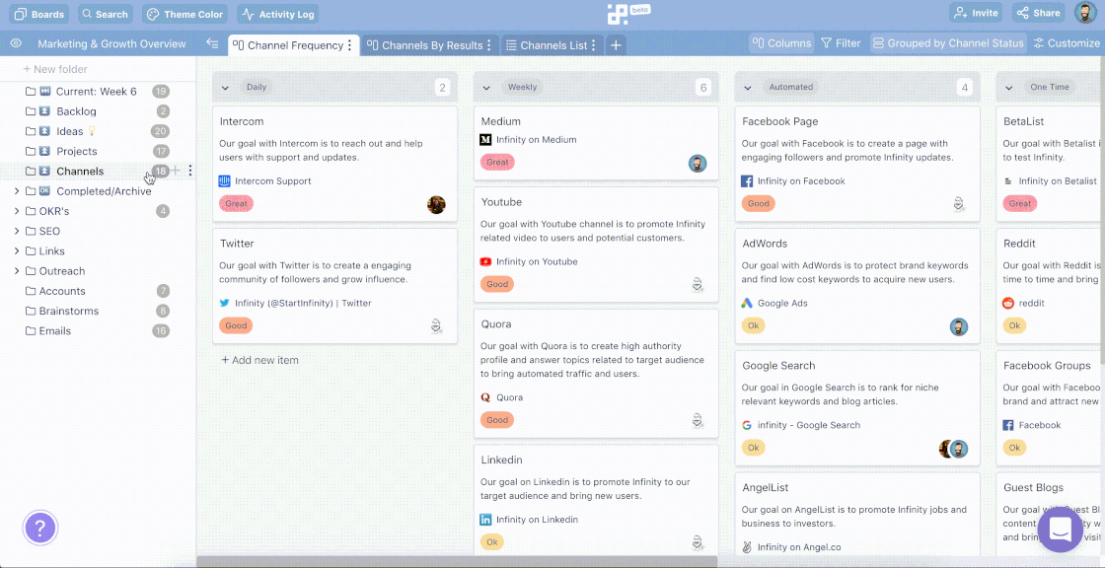Open Channel Frequency tab options dots
Viewport: 1105px width, 568px height.
coord(349,45)
